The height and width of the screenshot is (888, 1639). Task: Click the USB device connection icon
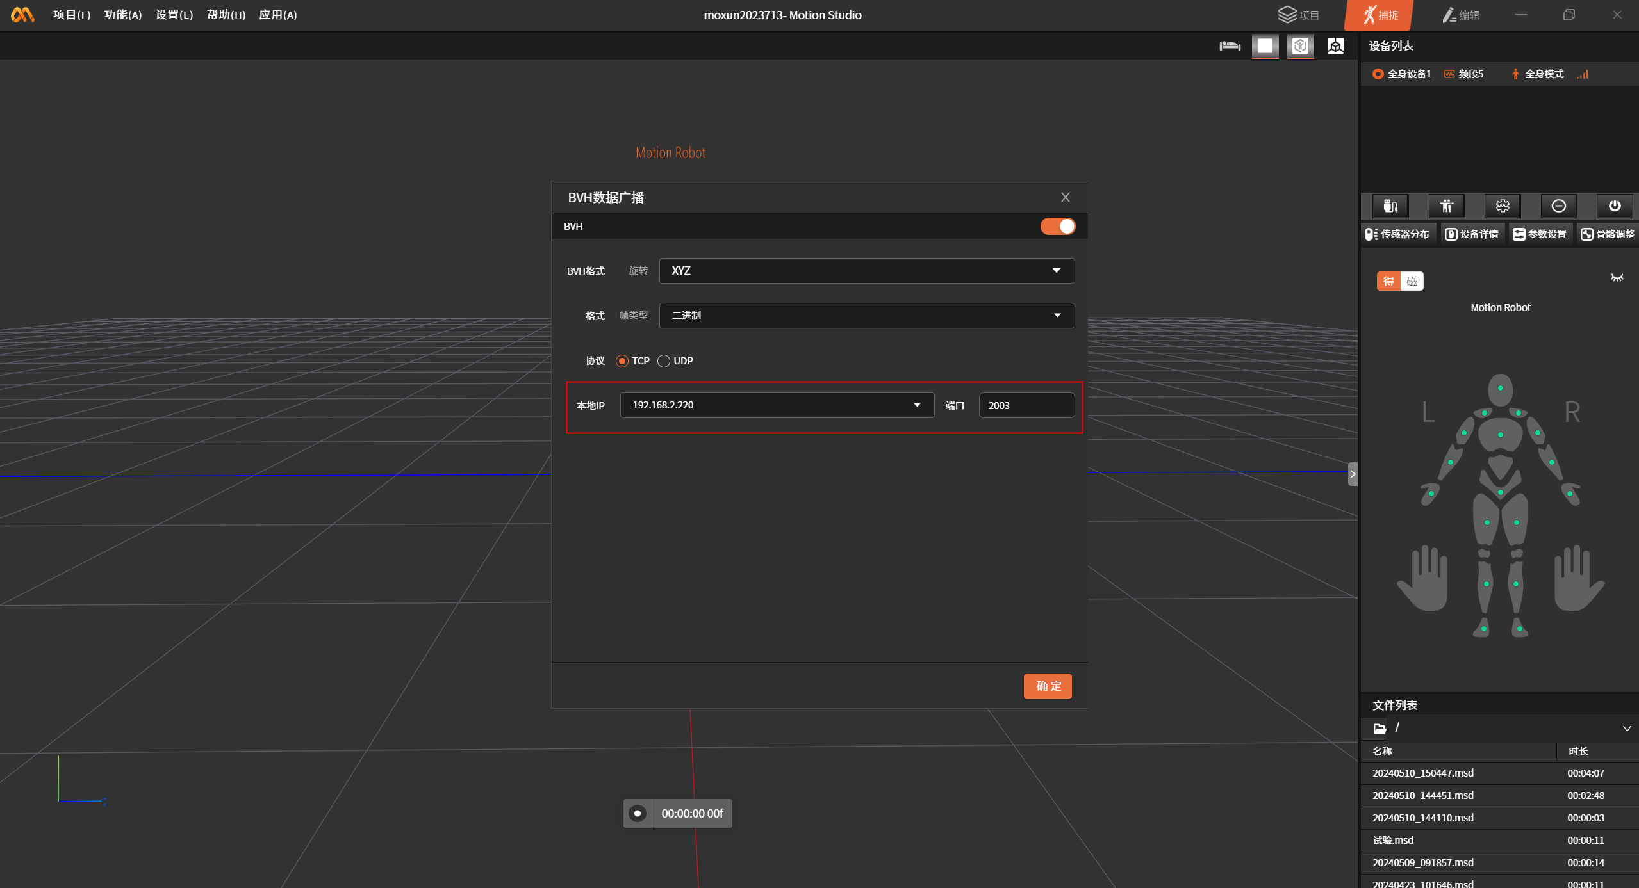point(1390,206)
